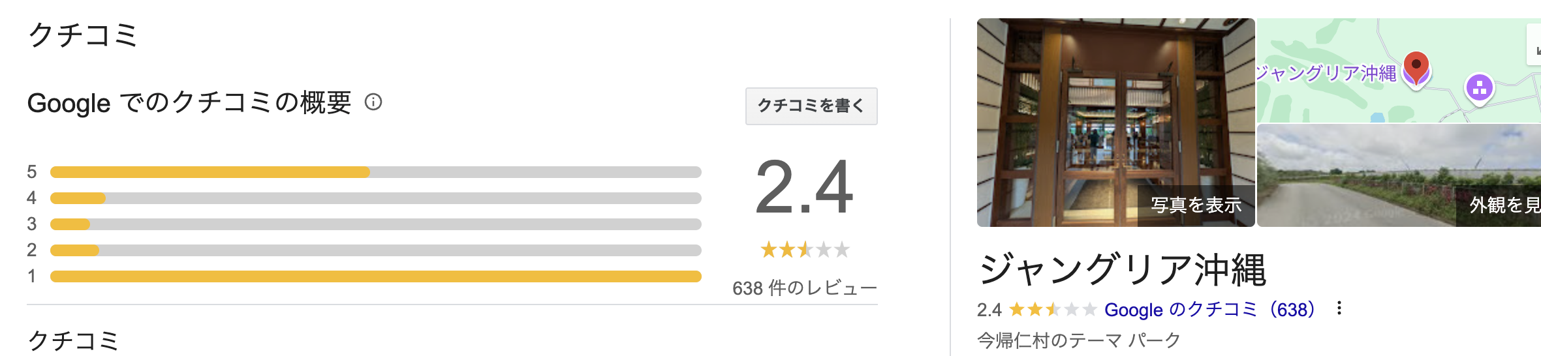Image resolution: width=1541 pixels, height=356 pixels.
Task: Click the red location pin on the map
Action: (1416, 67)
